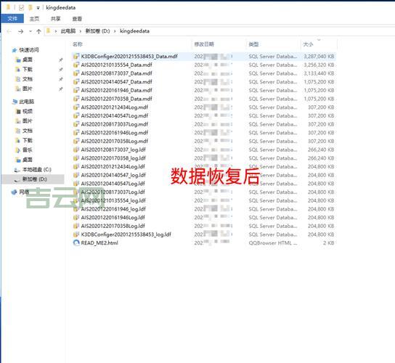This screenshot has width=395, height=363.
Task: Open 视频 under 此电脑
Action: point(28,111)
